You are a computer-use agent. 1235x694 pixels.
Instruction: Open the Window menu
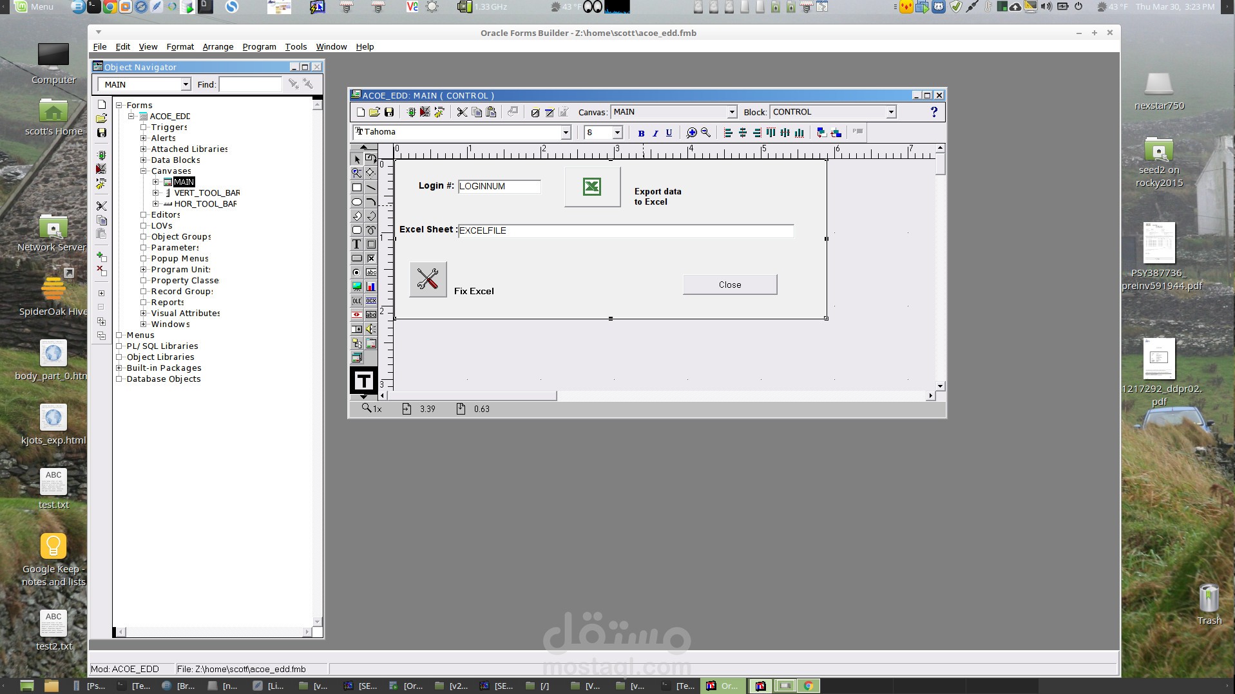click(x=331, y=47)
